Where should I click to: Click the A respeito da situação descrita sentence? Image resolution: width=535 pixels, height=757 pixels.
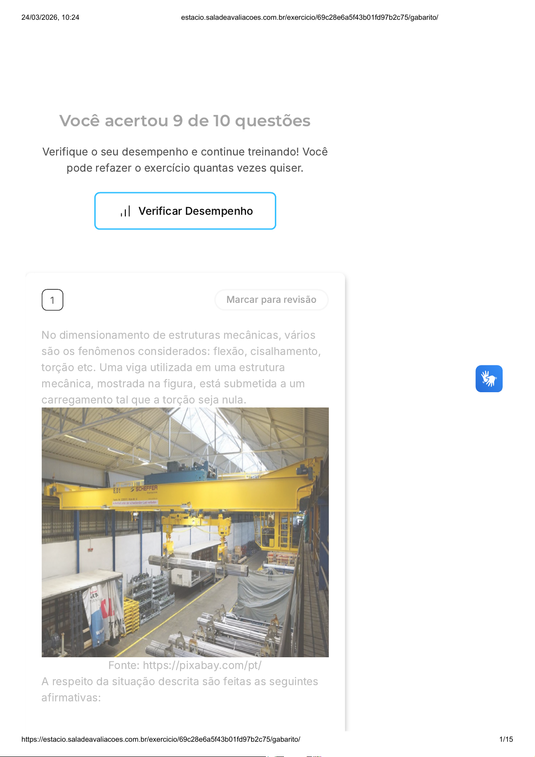(180, 690)
